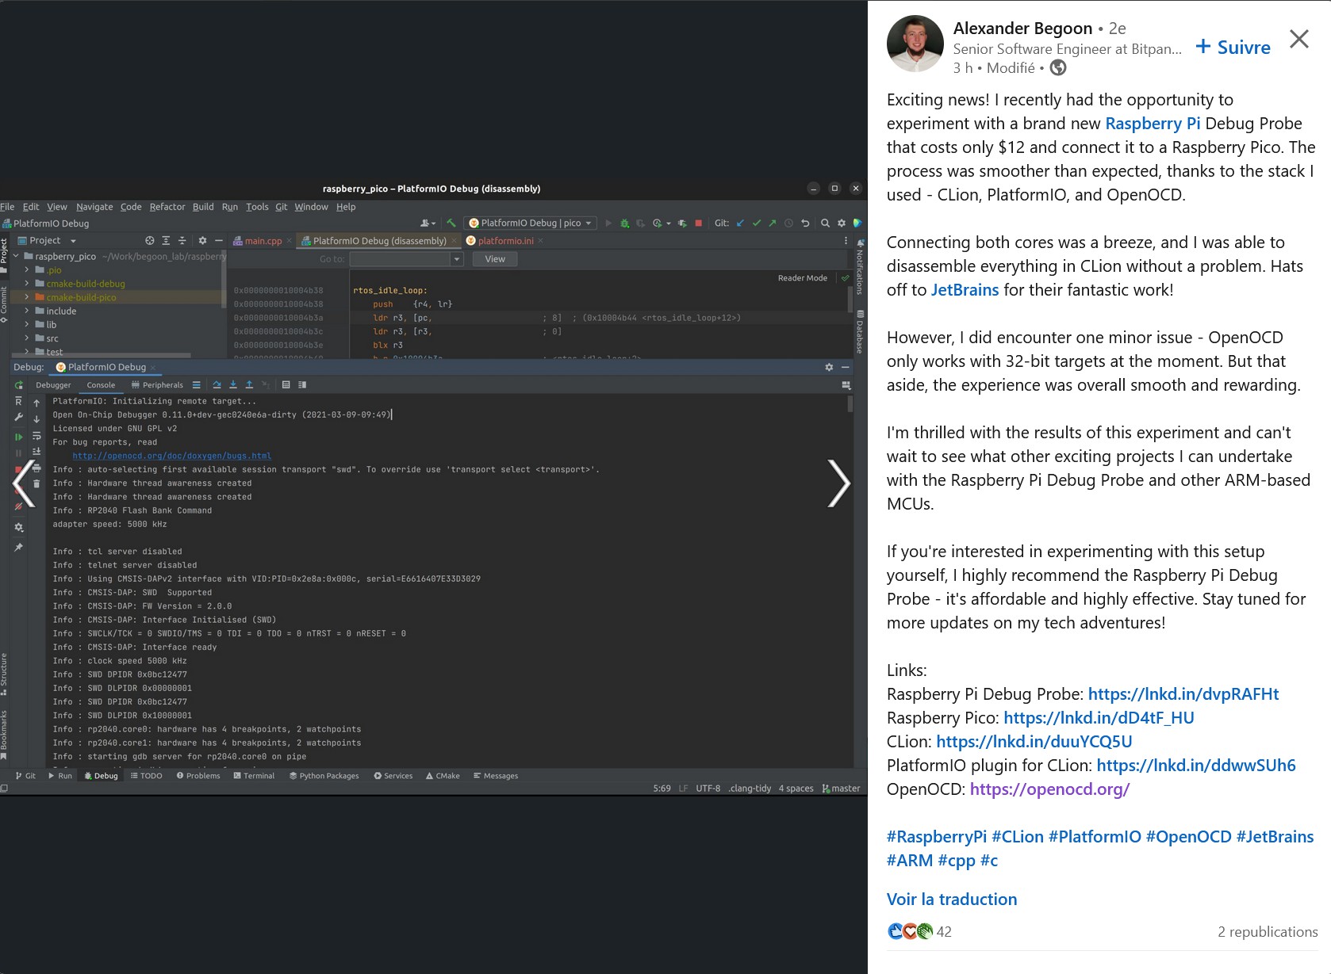Screen dimensions: 1331x974
Task: Click the green Debug bug toolbar icon
Action: click(x=625, y=223)
